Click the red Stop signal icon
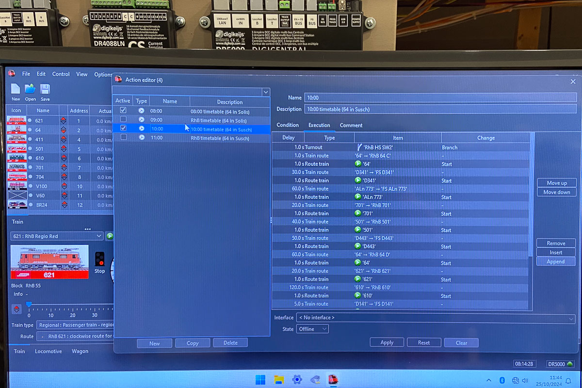Screen dimensions: 582x388 99,259
